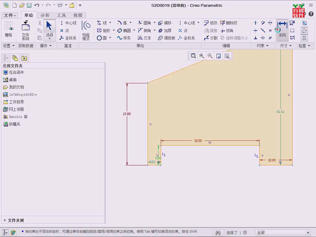The image size is (316, 237).
Task: Switch to the 草绘 tab
Action: click(29, 15)
